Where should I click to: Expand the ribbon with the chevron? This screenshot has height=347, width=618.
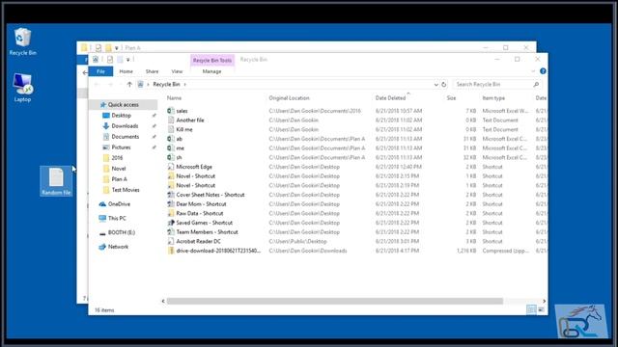pyautogui.click(x=533, y=71)
